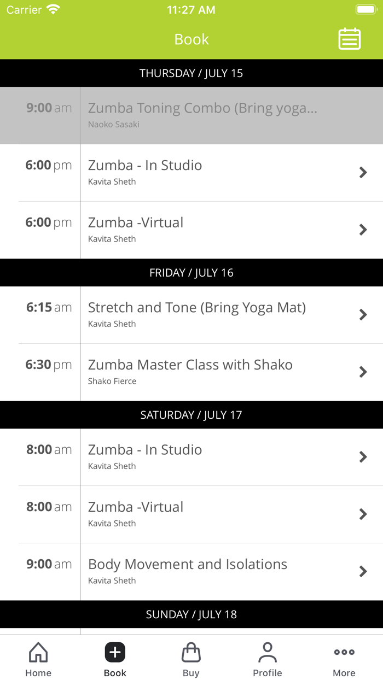Tap the 8:00 am Zumba -Virtual chevron
The width and height of the screenshot is (383, 680).
coord(363,514)
